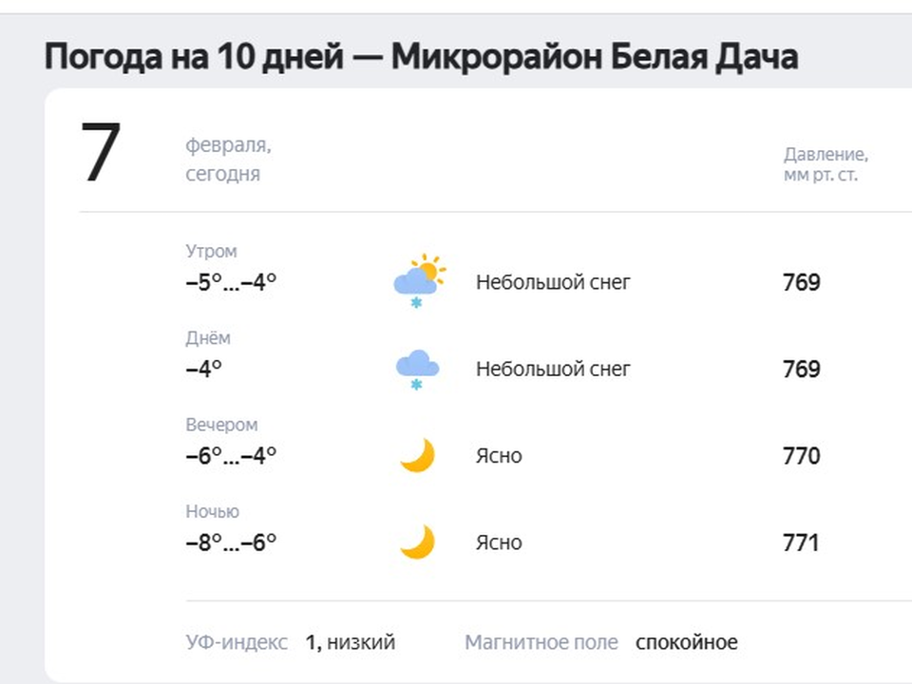
Task: Click the evening pressure value 770
Action: (x=802, y=456)
